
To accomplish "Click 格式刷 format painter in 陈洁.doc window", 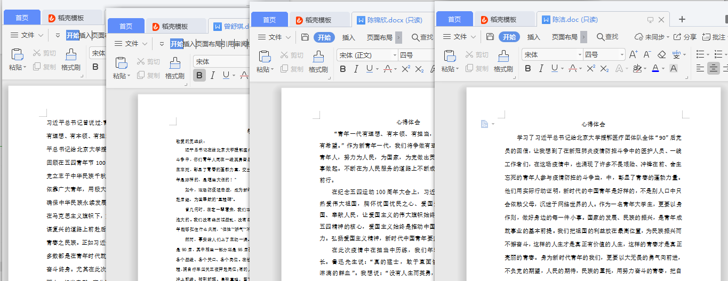I will [503, 61].
